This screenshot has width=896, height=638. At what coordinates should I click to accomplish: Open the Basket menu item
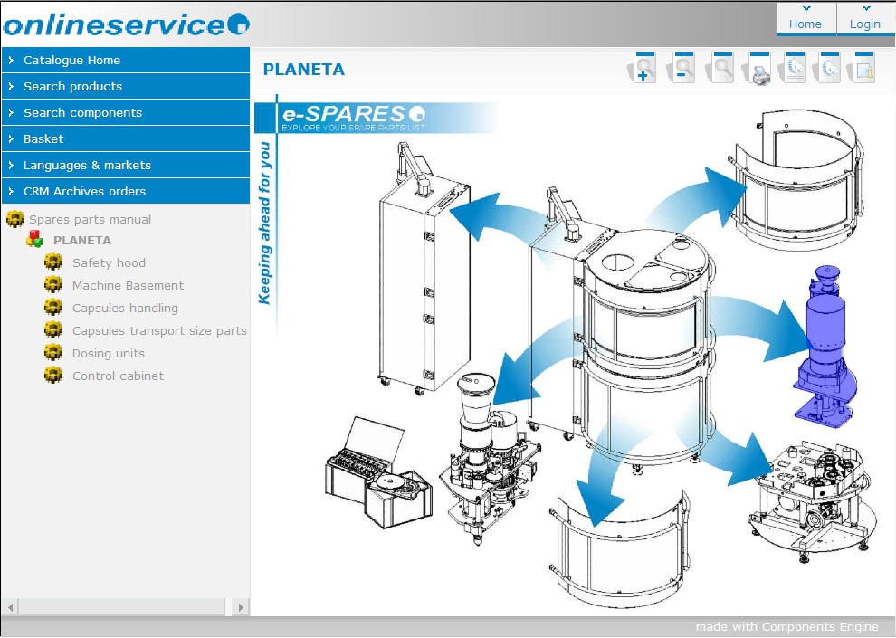coord(126,138)
